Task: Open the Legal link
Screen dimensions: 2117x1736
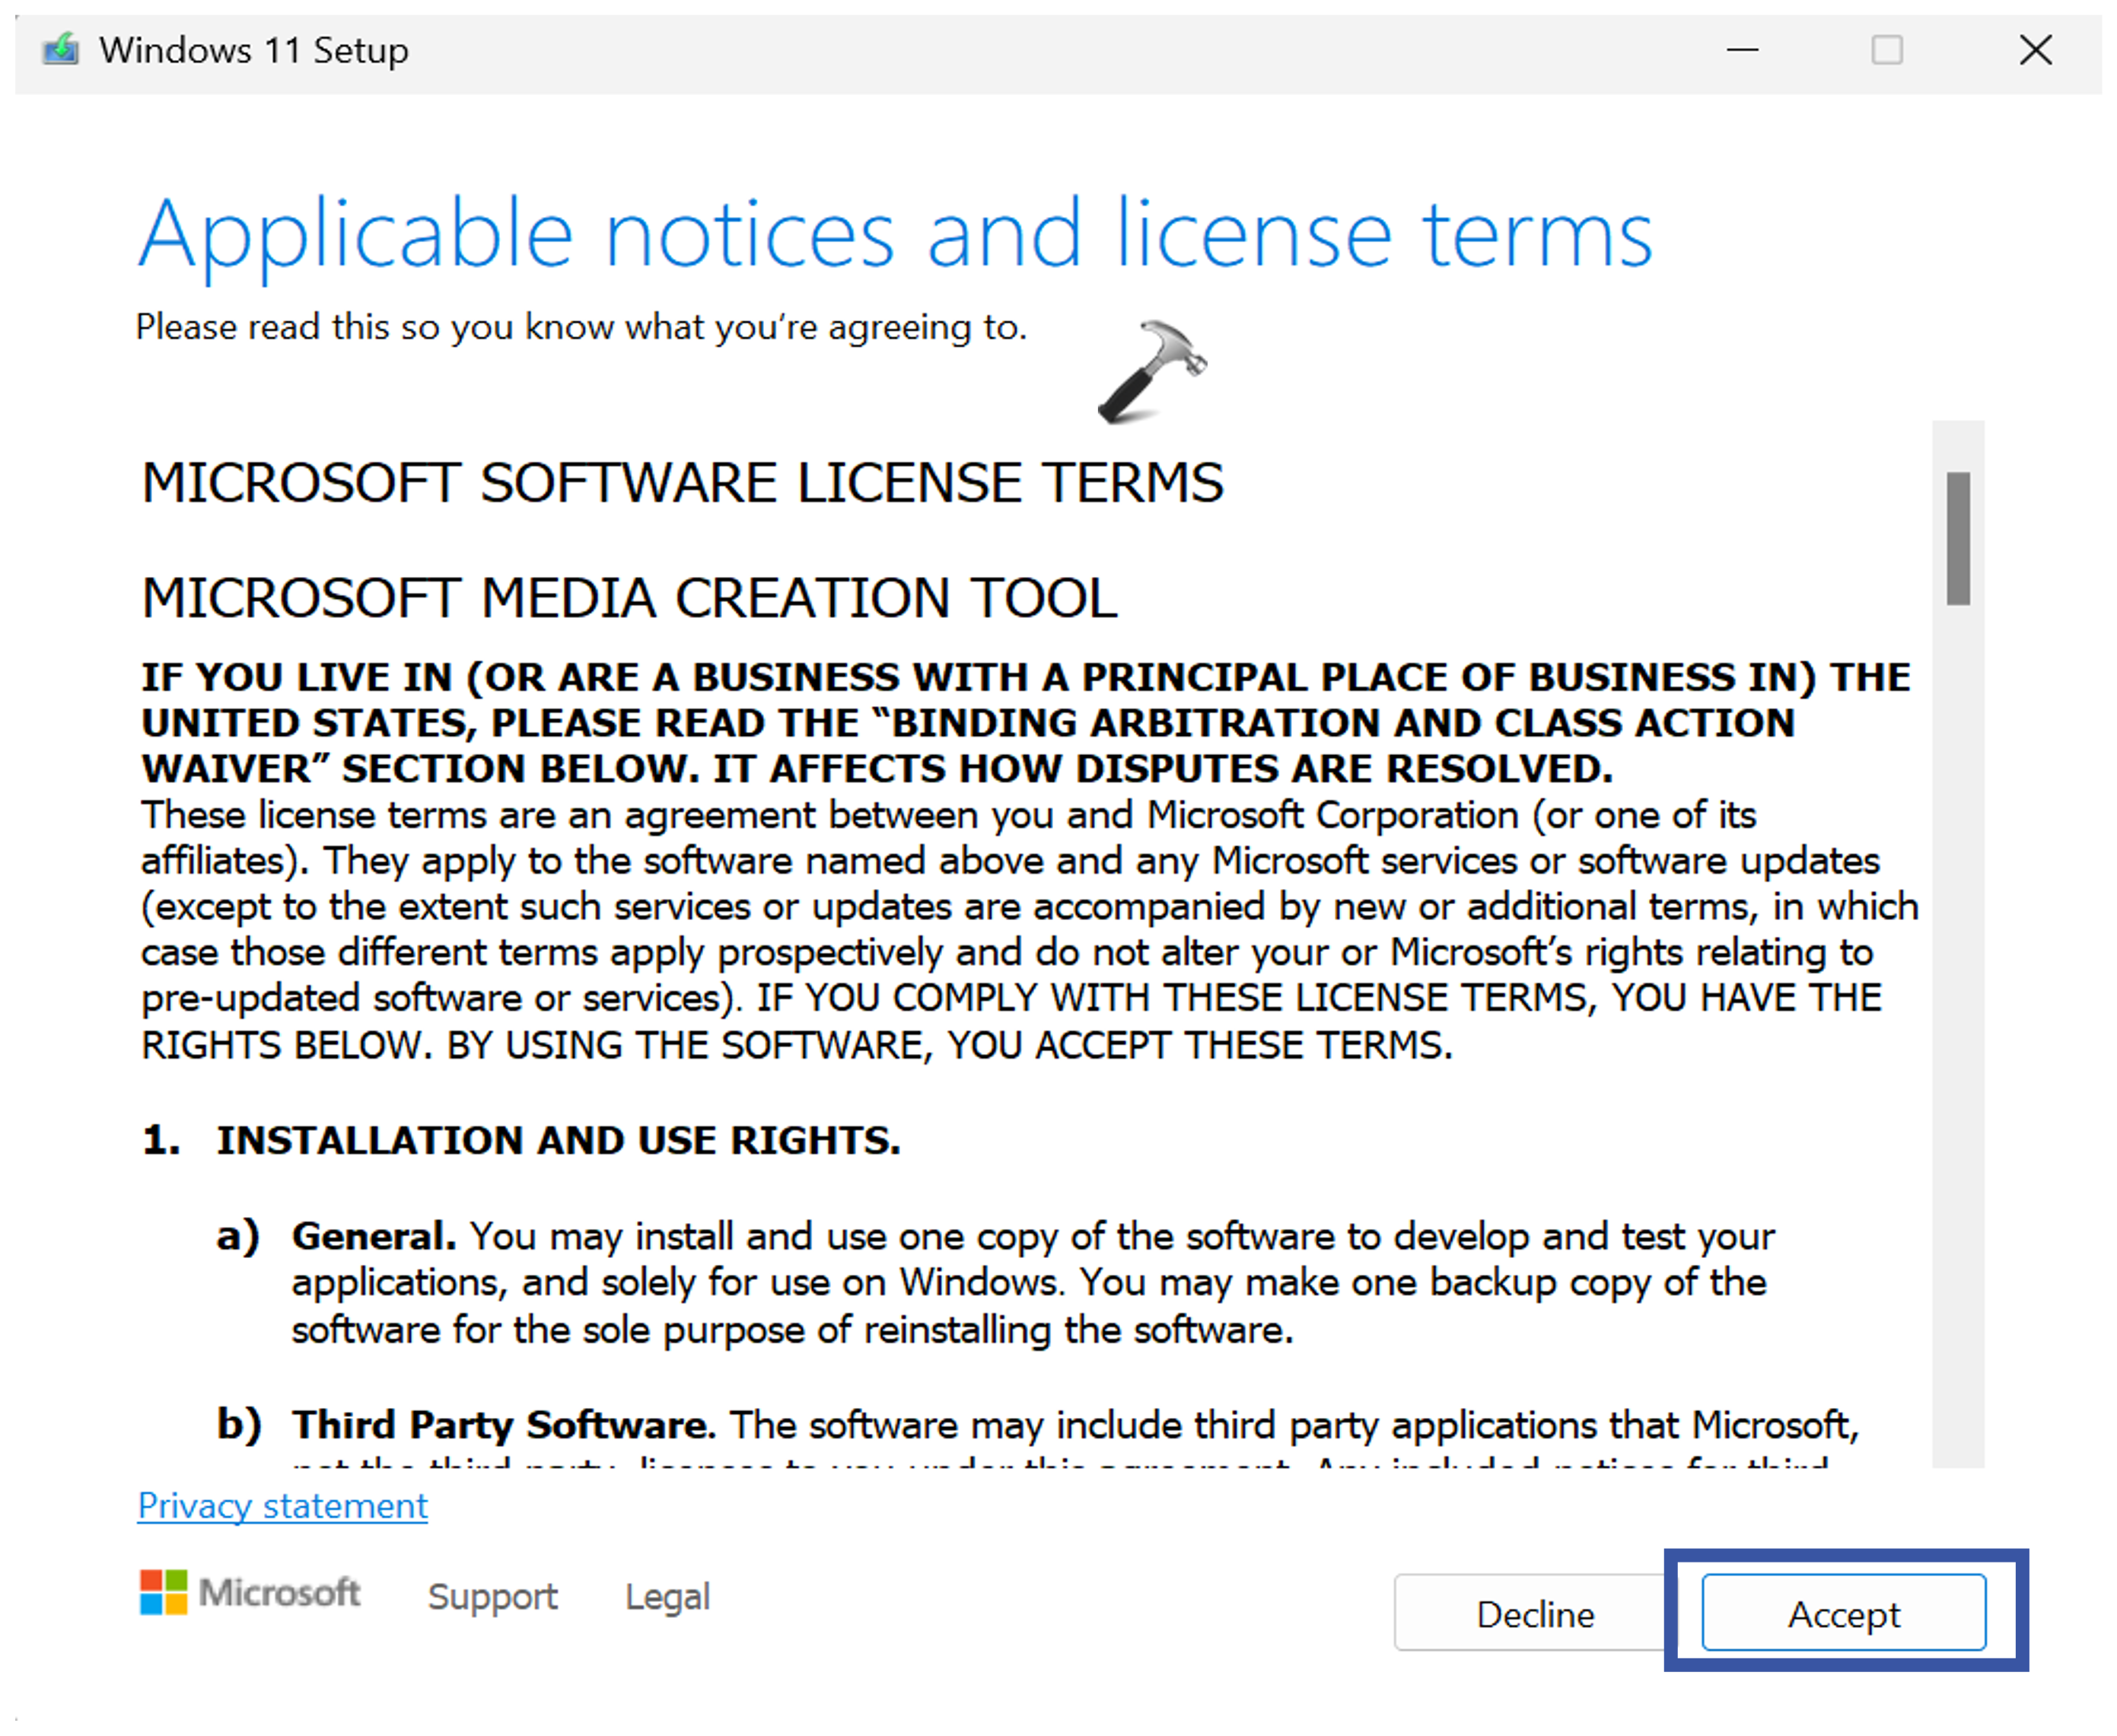Action: 667,1596
